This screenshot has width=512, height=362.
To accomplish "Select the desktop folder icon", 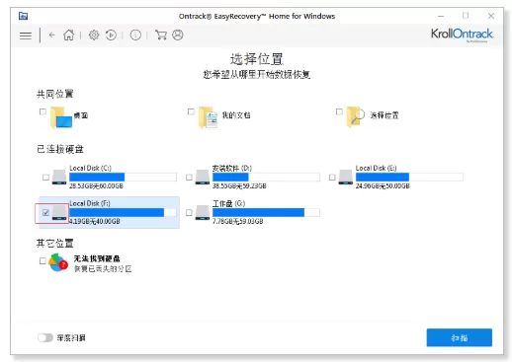I will [61, 117].
